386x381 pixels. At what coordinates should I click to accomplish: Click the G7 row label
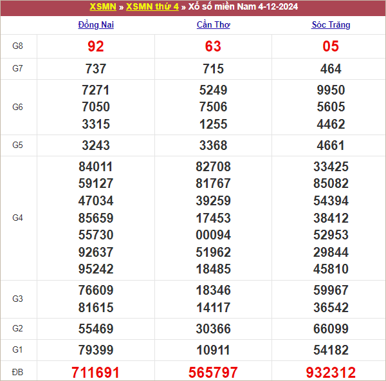click(18, 68)
